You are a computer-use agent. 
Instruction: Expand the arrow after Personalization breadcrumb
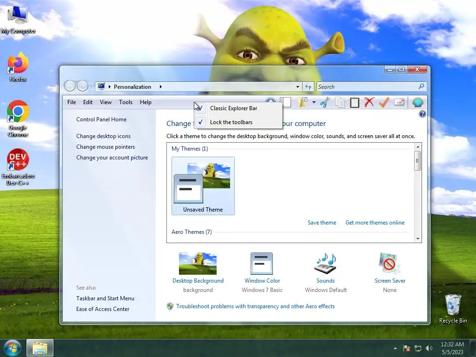point(160,87)
